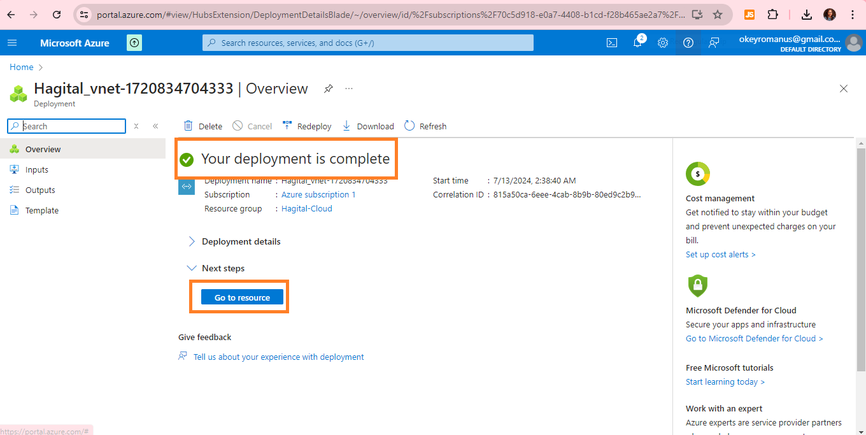Click Download in the command bar
The image size is (866, 435).
[x=368, y=126]
